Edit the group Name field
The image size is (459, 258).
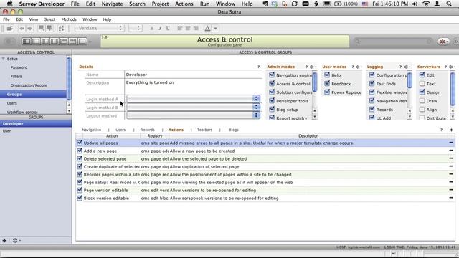194,75
